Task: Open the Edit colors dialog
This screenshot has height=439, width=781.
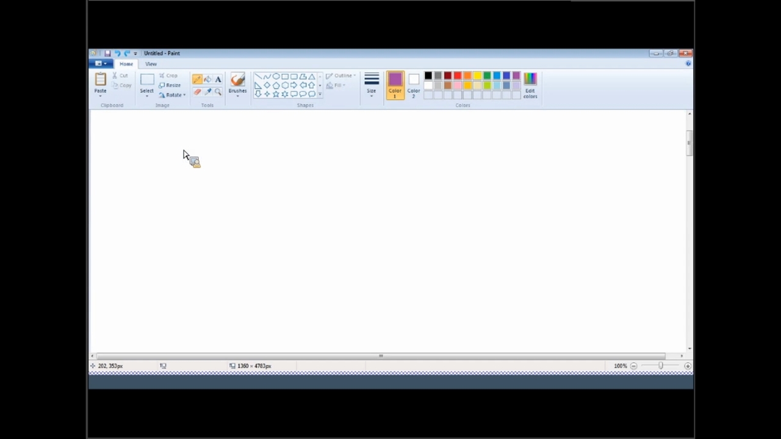Action: (x=530, y=85)
